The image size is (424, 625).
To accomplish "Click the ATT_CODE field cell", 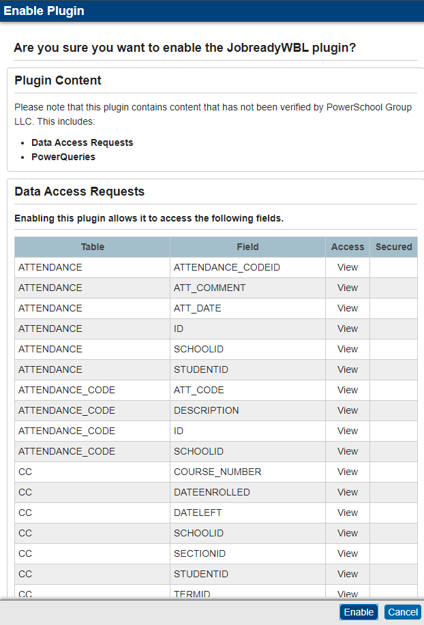I will pos(248,390).
